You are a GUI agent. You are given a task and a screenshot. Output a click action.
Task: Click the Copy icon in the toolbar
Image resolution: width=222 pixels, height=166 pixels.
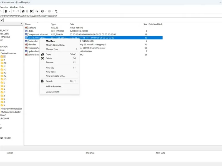click(x=23, y=11)
